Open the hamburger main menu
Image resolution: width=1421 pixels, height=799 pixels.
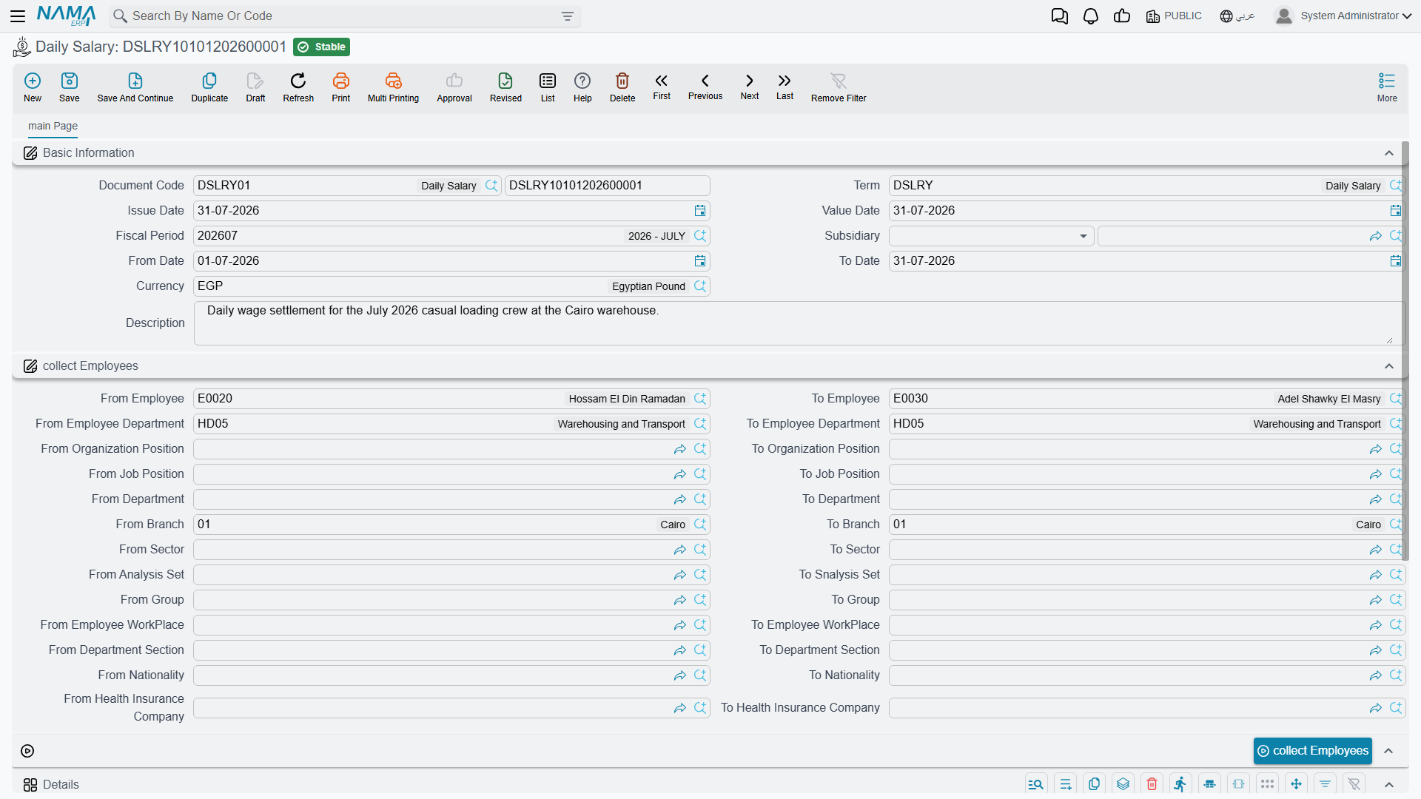18,16
